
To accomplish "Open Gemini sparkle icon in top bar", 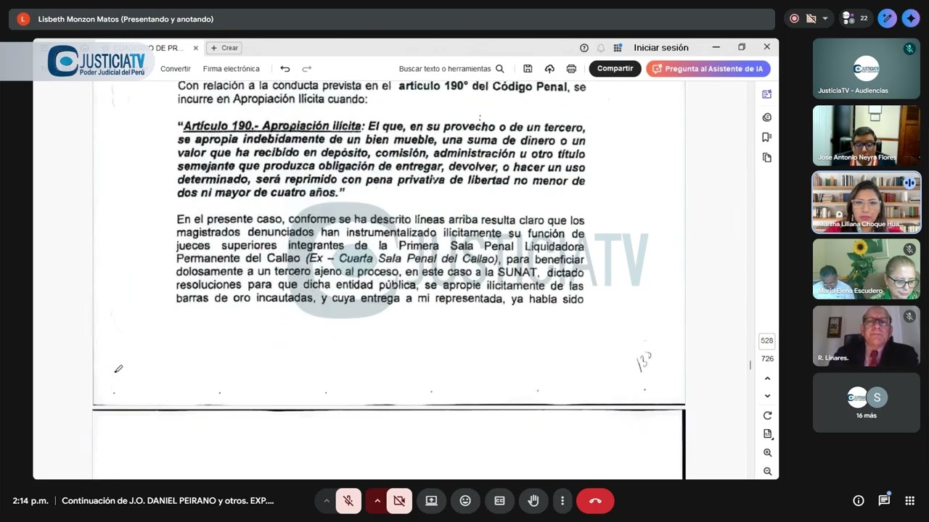I will pyautogui.click(x=911, y=19).
